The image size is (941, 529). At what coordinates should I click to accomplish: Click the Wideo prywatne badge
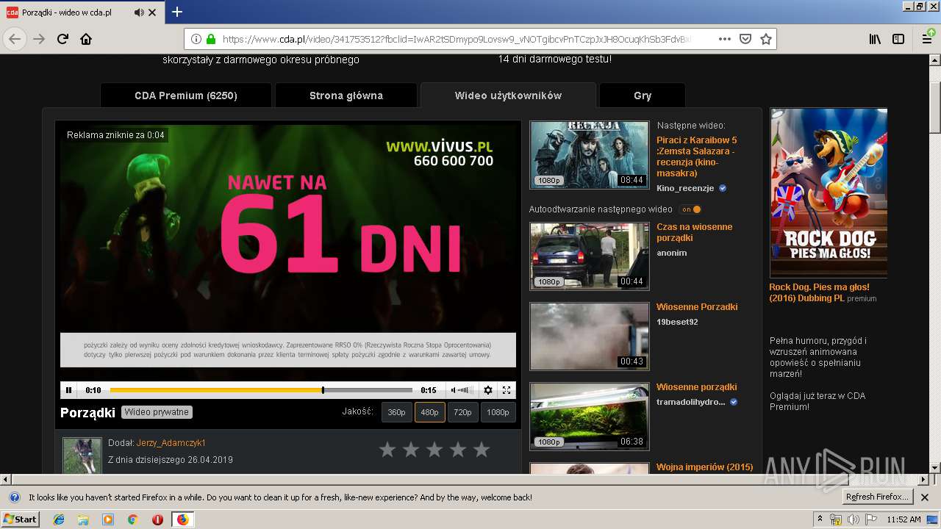click(157, 412)
